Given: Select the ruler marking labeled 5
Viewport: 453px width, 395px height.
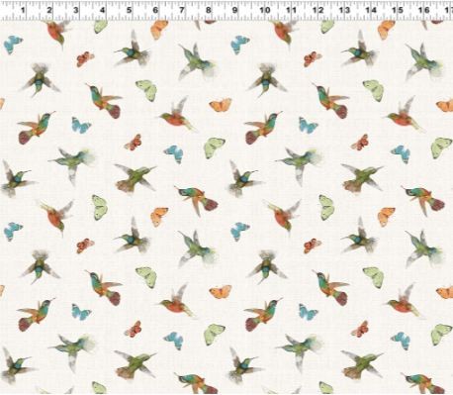Looking at the screenshot, I should click(129, 10).
